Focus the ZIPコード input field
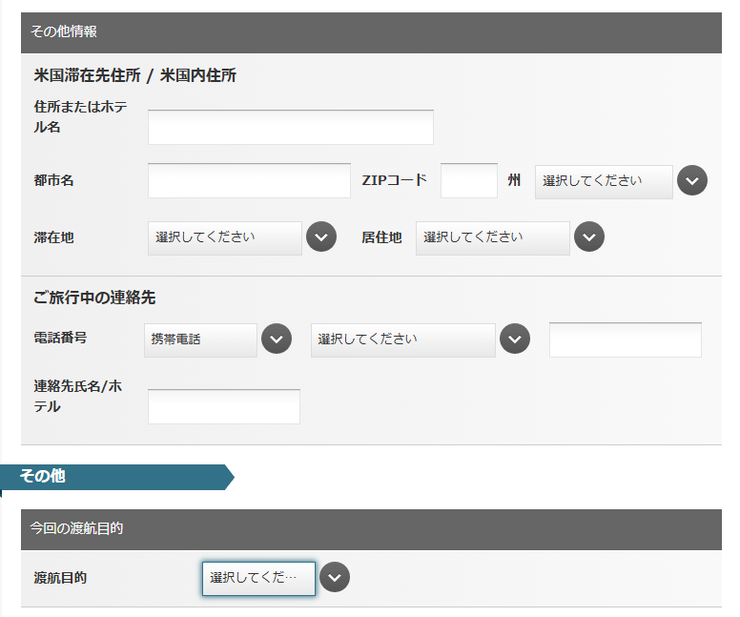Screen dimensions: 740x617 coord(469,181)
